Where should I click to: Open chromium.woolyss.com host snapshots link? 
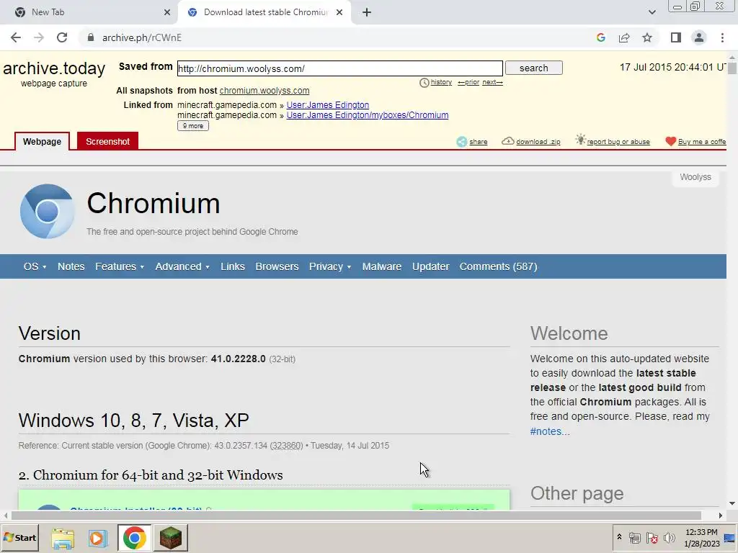tap(264, 90)
